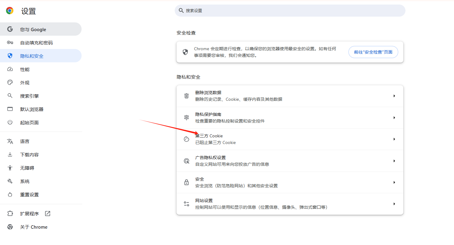Click the signpost icon for 隐私保护指南
This screenshot has height=245, width=454.
pos(187,118)
